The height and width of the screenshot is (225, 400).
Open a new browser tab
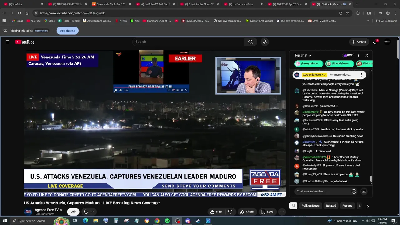tap(357, 4)
